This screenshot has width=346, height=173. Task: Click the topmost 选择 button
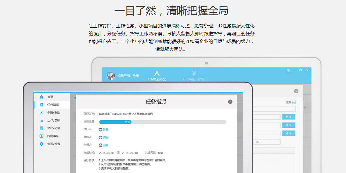pyautogui.click(x=288, y=117)
